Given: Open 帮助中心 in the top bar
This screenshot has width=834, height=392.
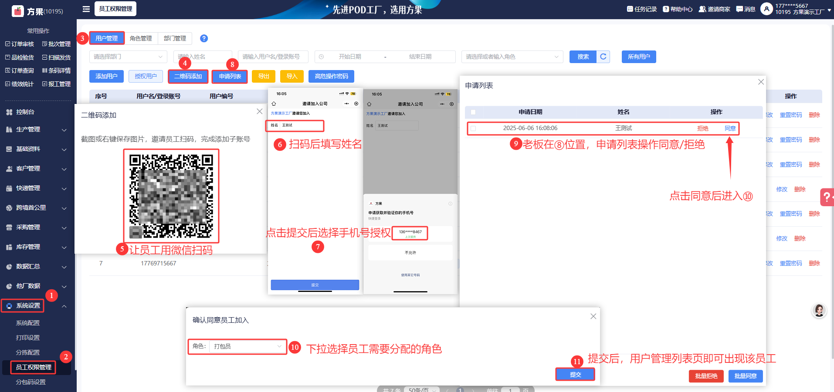Looking at the screenshot, I should [x=678, y=9].
